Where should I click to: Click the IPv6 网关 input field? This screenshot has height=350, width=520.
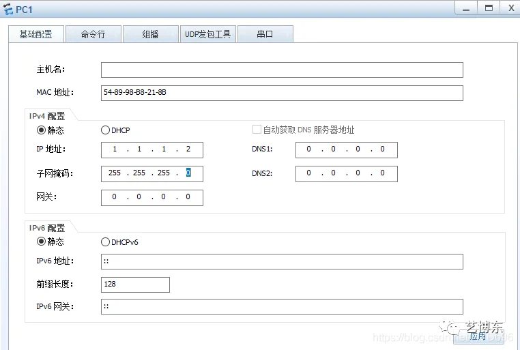pos(282,307)
